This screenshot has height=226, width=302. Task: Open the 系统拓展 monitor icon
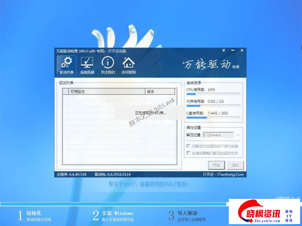pyautogui.click(x=87, y=65)
